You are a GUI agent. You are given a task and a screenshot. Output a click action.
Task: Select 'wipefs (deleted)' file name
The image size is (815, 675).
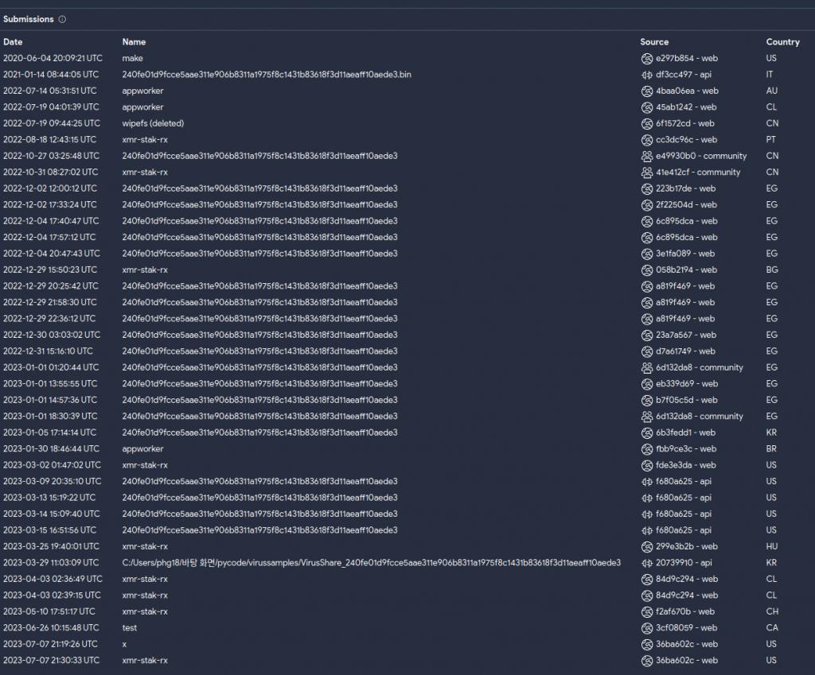(x=153, y=123)
